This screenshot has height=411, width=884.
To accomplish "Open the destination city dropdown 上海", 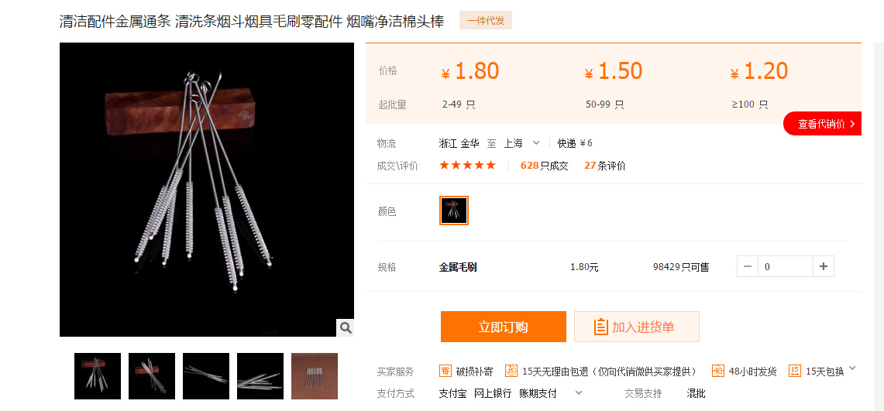I will [522, 143].
